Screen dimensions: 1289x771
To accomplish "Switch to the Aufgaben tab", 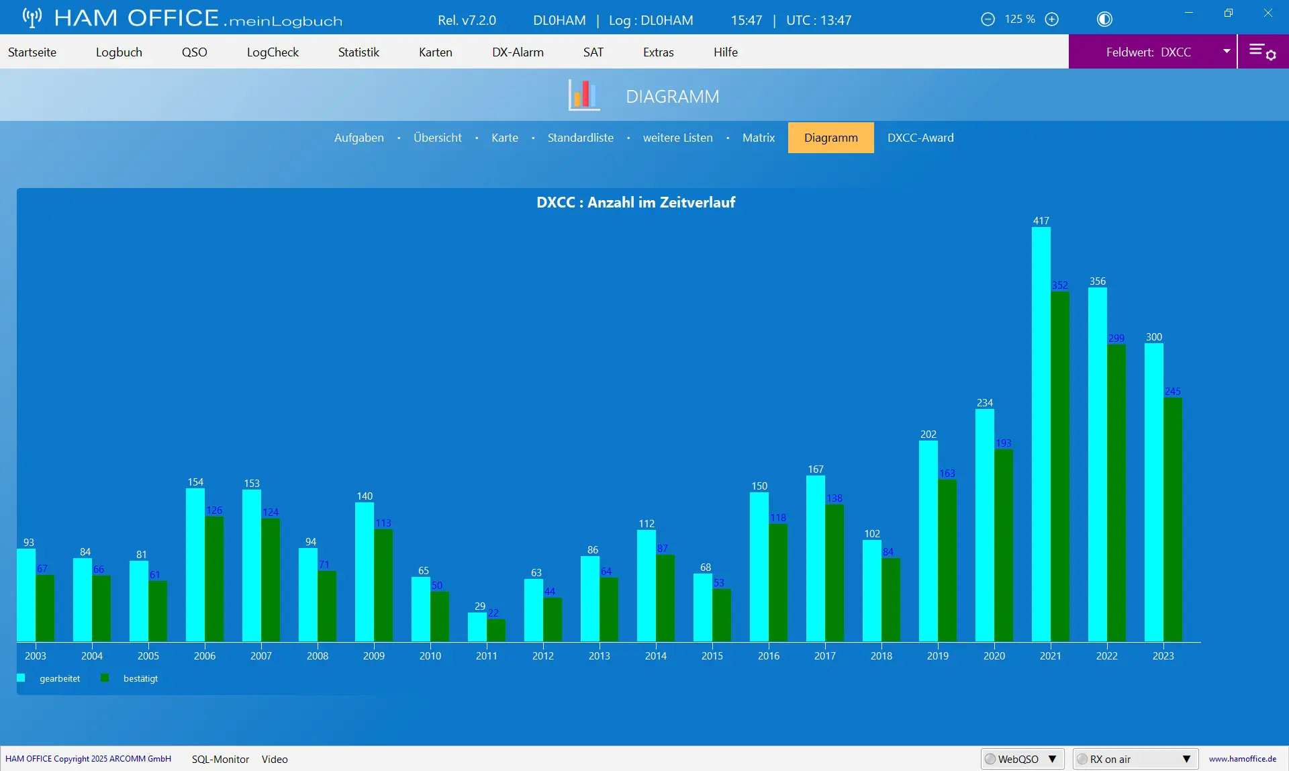I will point(359,138).
